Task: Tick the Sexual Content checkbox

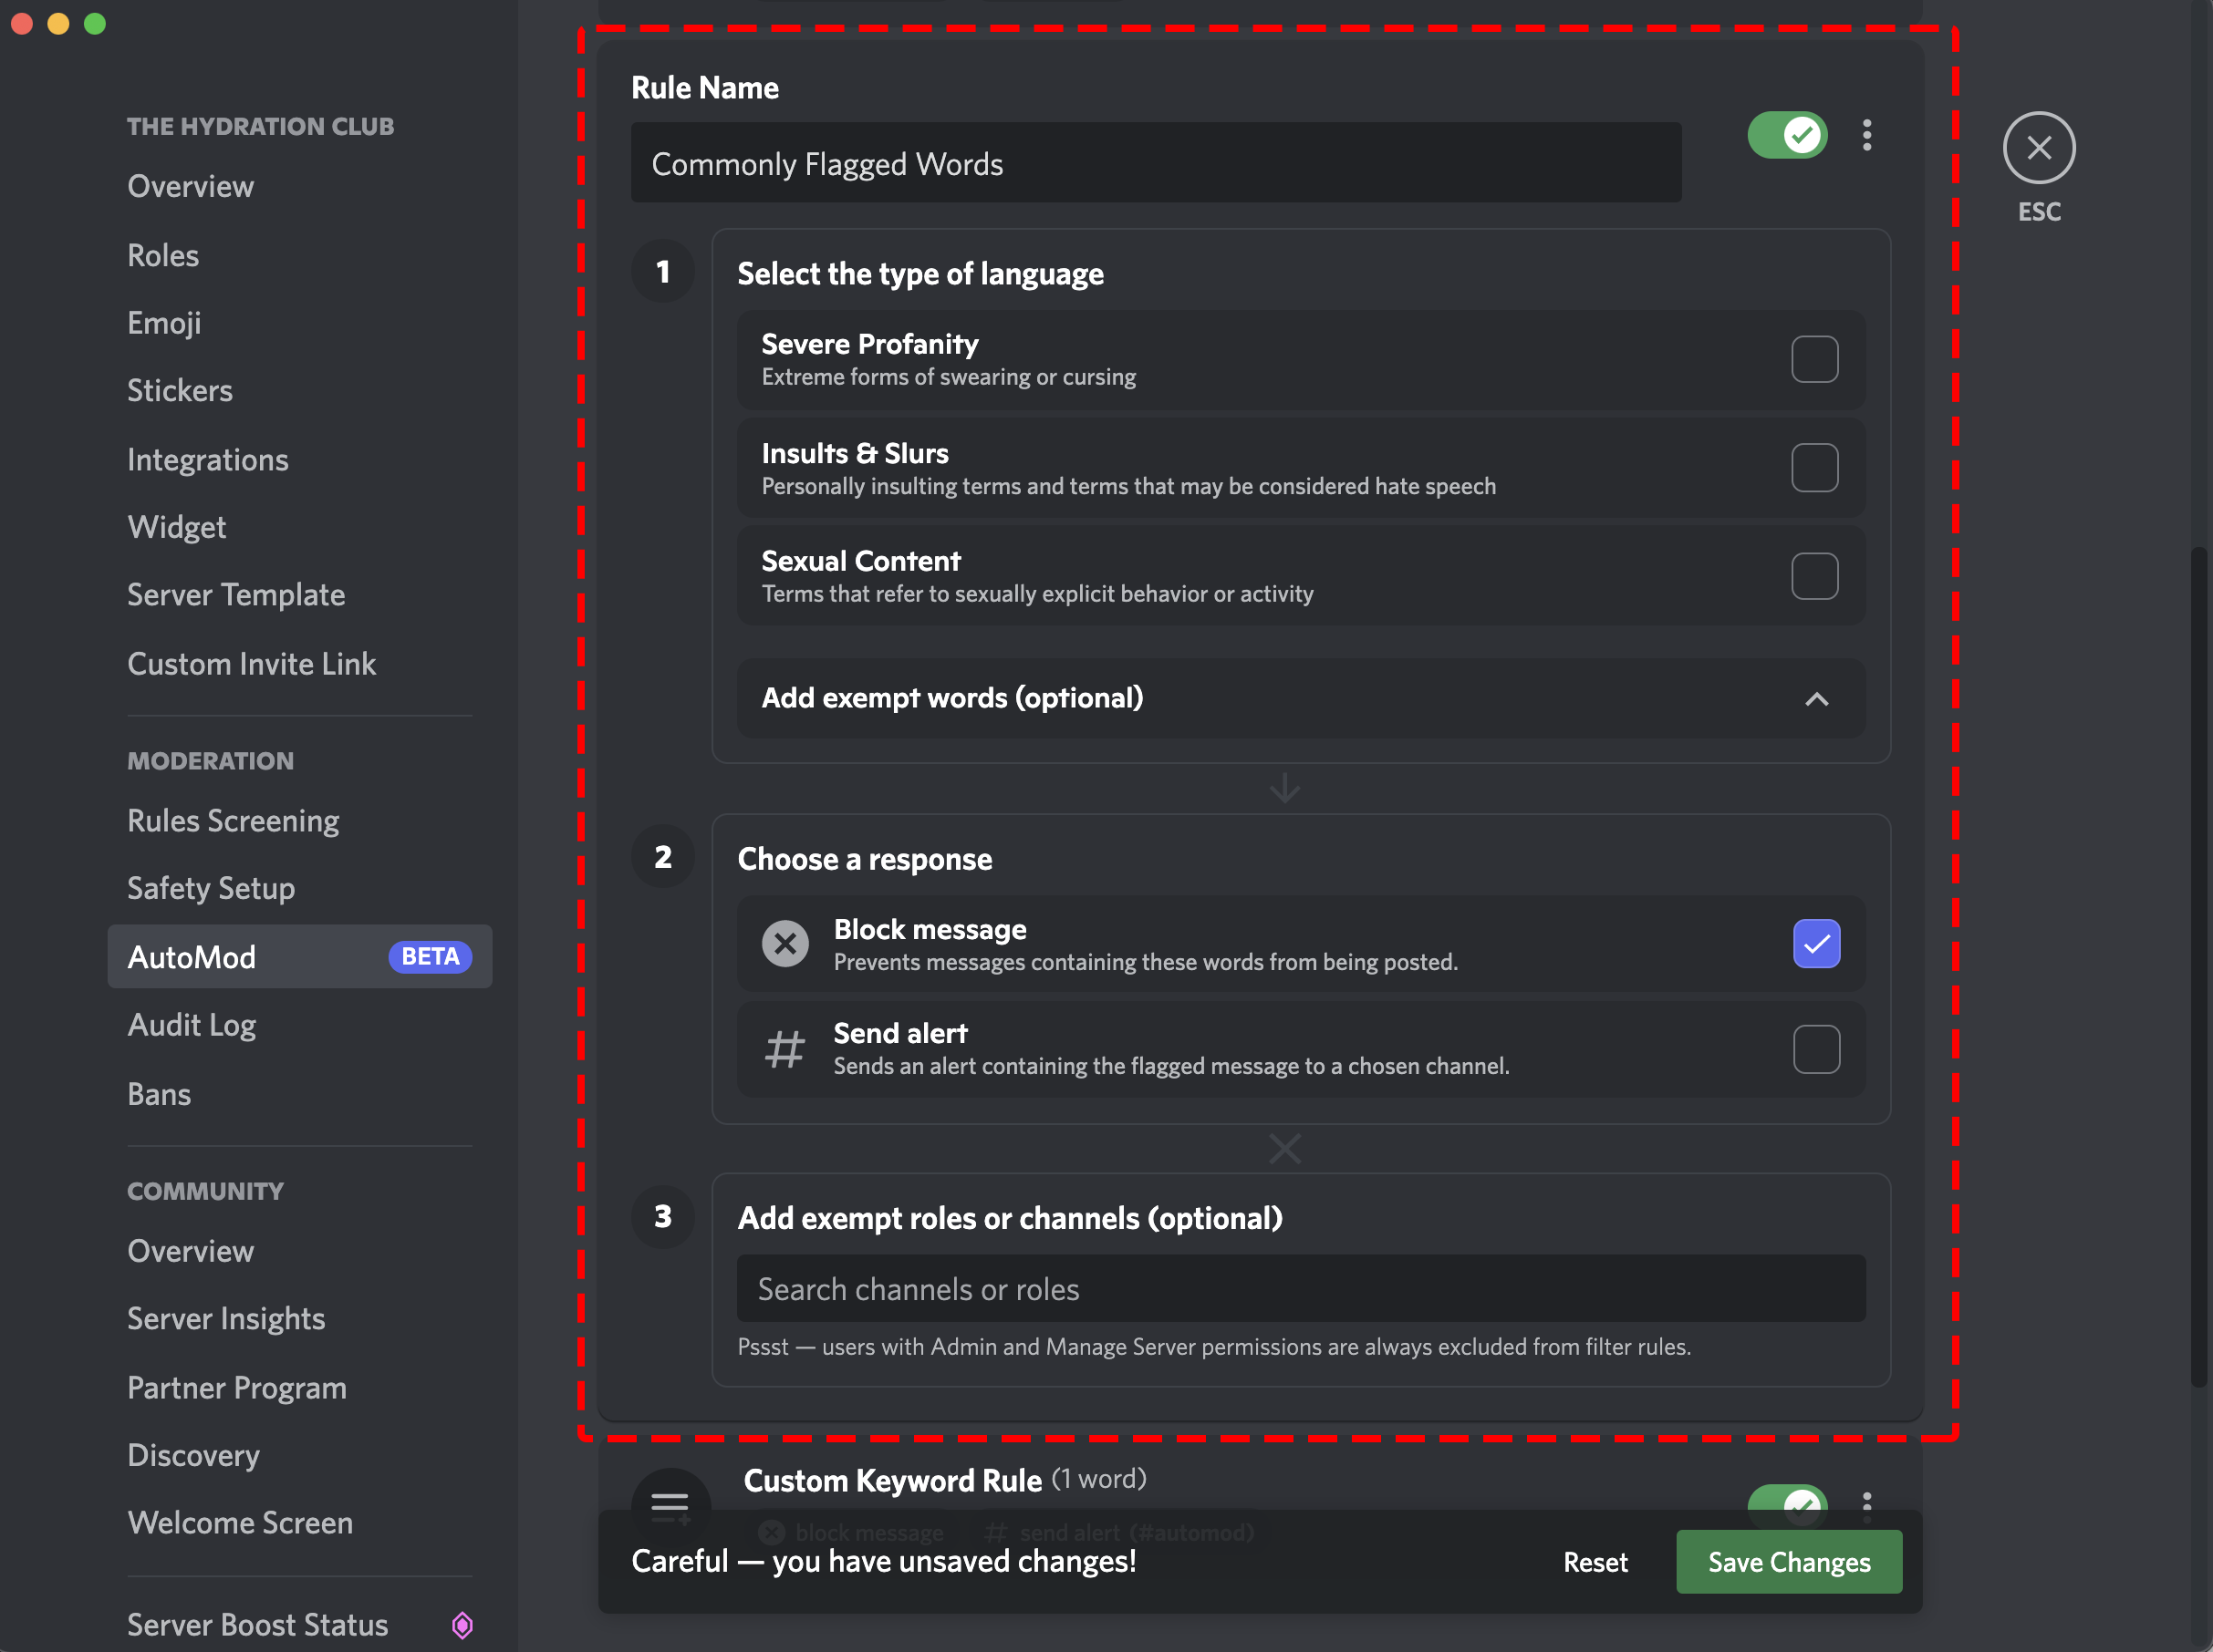Action: pos(1813,576)
